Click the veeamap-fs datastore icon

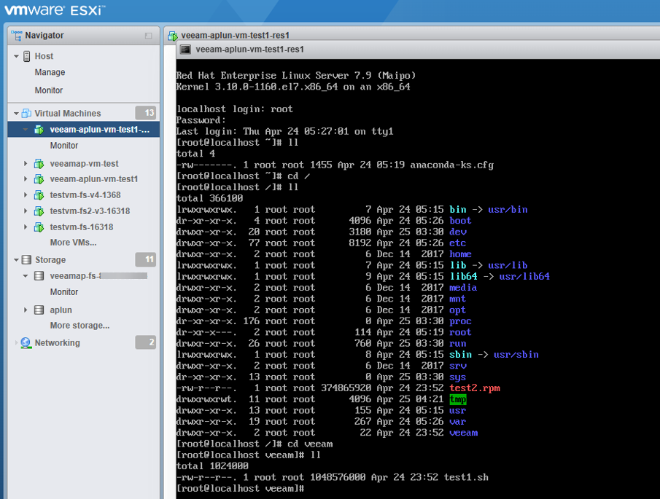click(x=39, y=276)
